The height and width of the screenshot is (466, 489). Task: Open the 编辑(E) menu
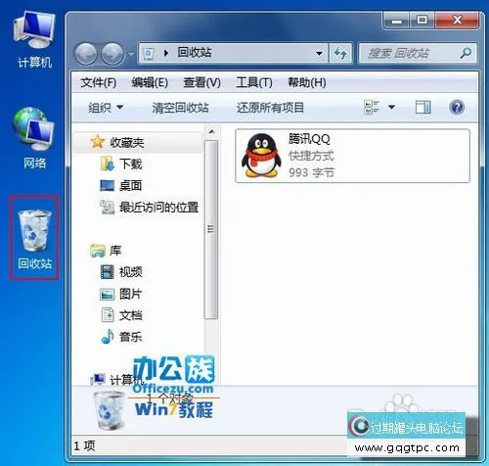click(150, 82)
